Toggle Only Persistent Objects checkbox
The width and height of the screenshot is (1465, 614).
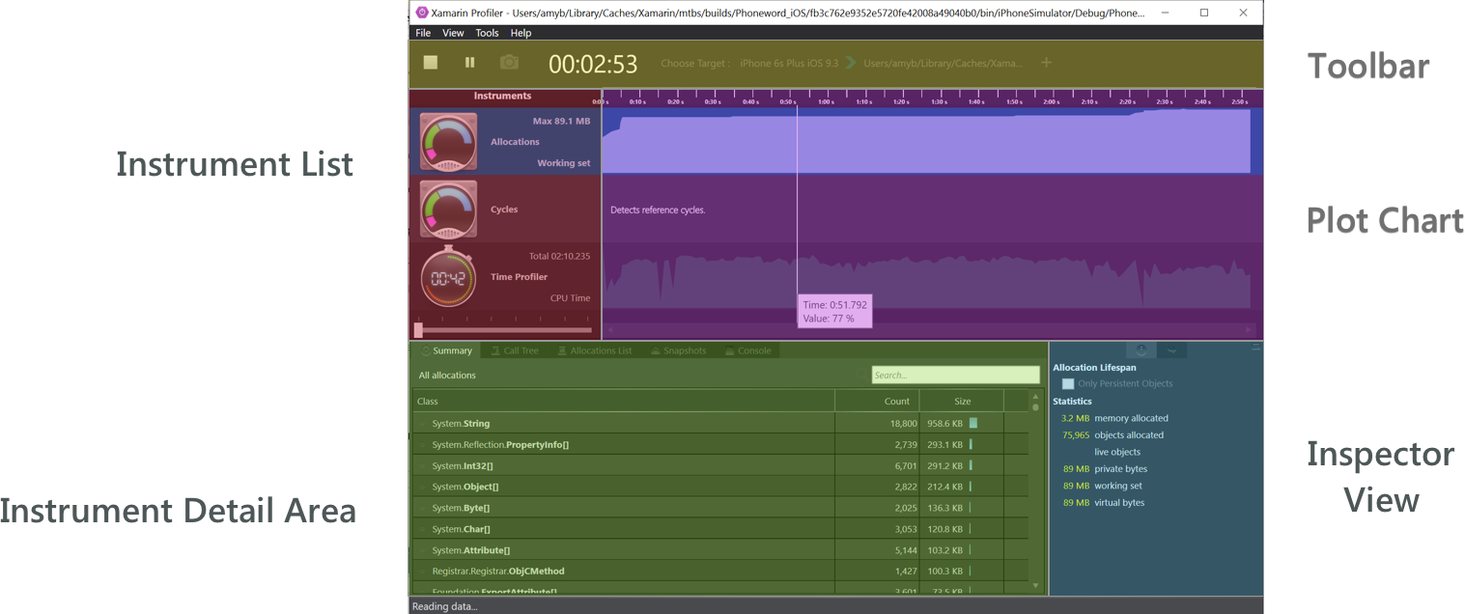[1068, 383]
